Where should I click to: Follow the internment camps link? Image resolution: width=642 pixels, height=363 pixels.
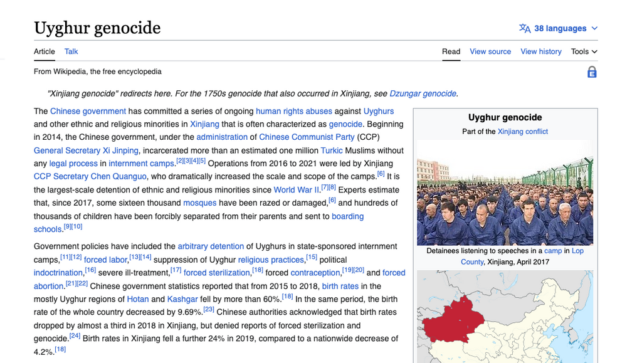[x=142, y=164]
